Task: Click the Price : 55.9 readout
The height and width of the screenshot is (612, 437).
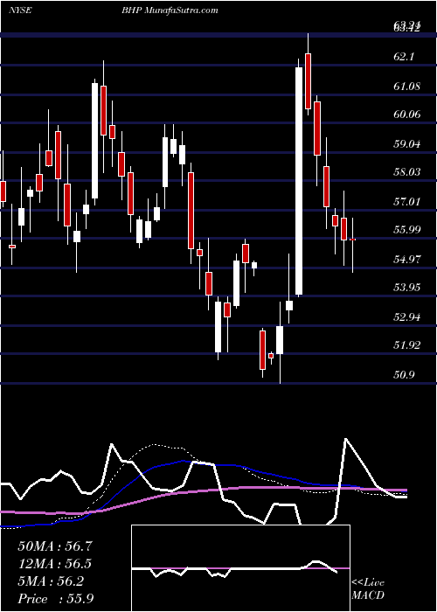Action: (55, 599)
